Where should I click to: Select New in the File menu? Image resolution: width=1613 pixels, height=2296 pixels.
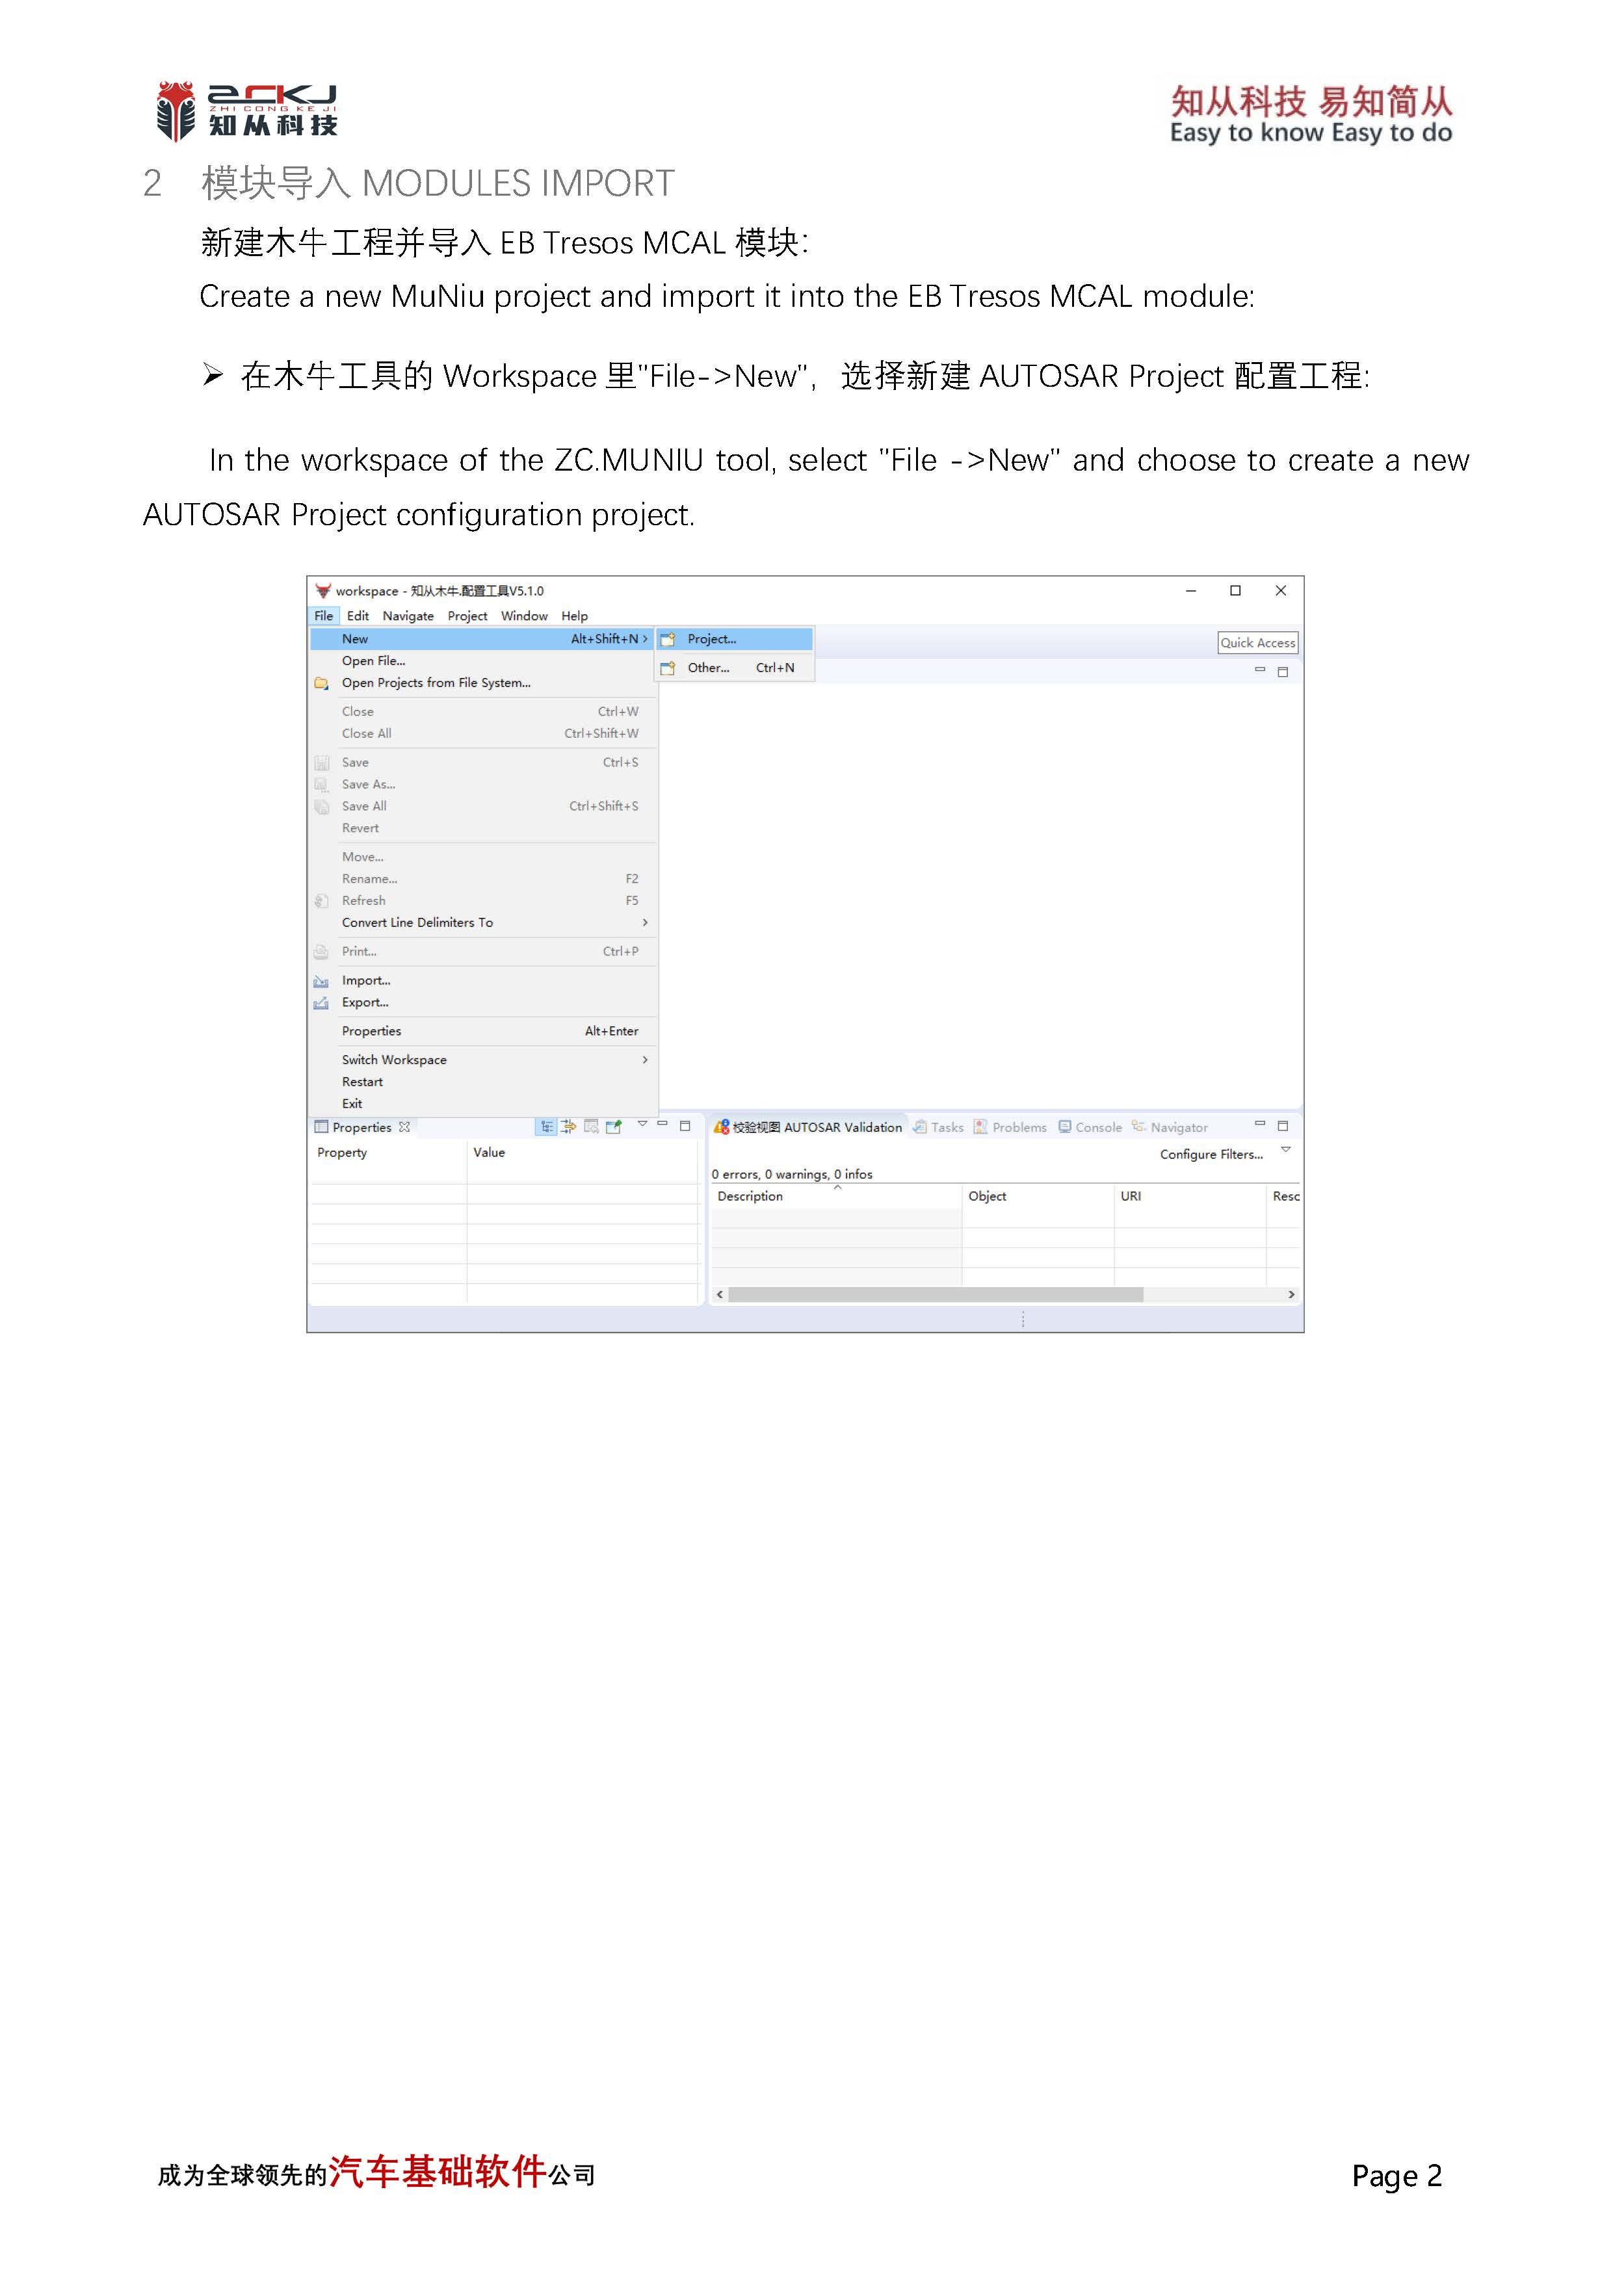tap(482, 639)
